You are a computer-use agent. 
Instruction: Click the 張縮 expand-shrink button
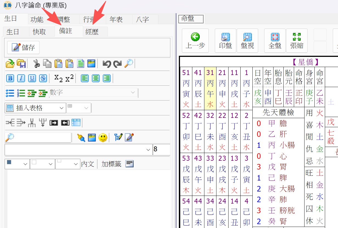coord(297,41)
